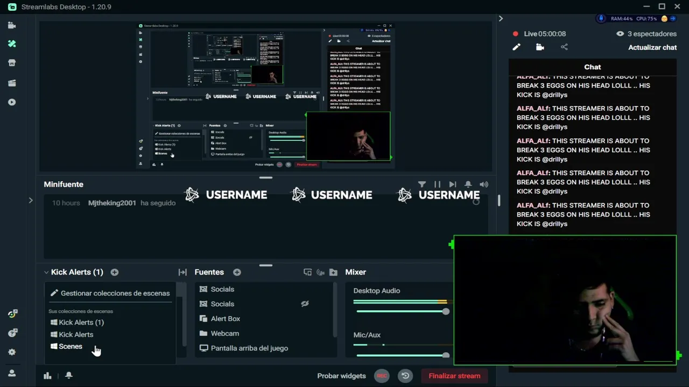Click the main stream preview canvas
The width and height of the screenshot is (689, 387).
tap(265, 96)
